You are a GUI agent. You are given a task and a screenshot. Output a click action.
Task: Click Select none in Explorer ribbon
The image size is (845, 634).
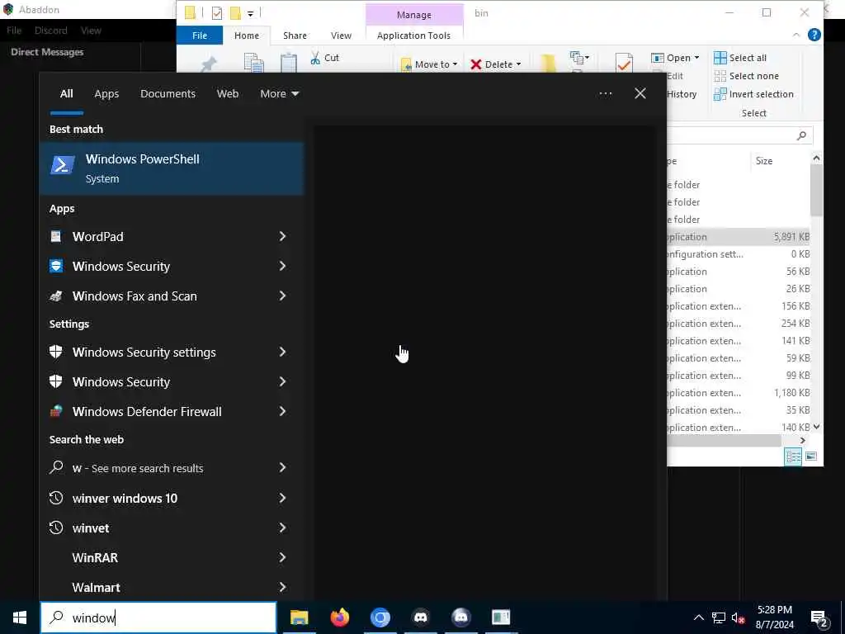click(x=746, y=76)
